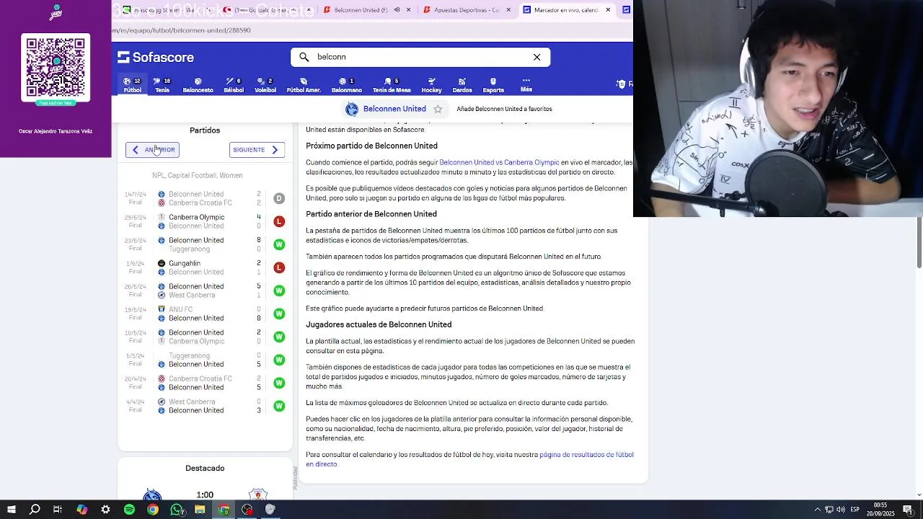Click the Belconnen United crest icon
Screen dimensions: 923x519
[352, 109]
